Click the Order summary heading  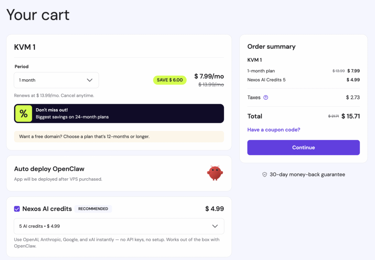tap(271, 47)
